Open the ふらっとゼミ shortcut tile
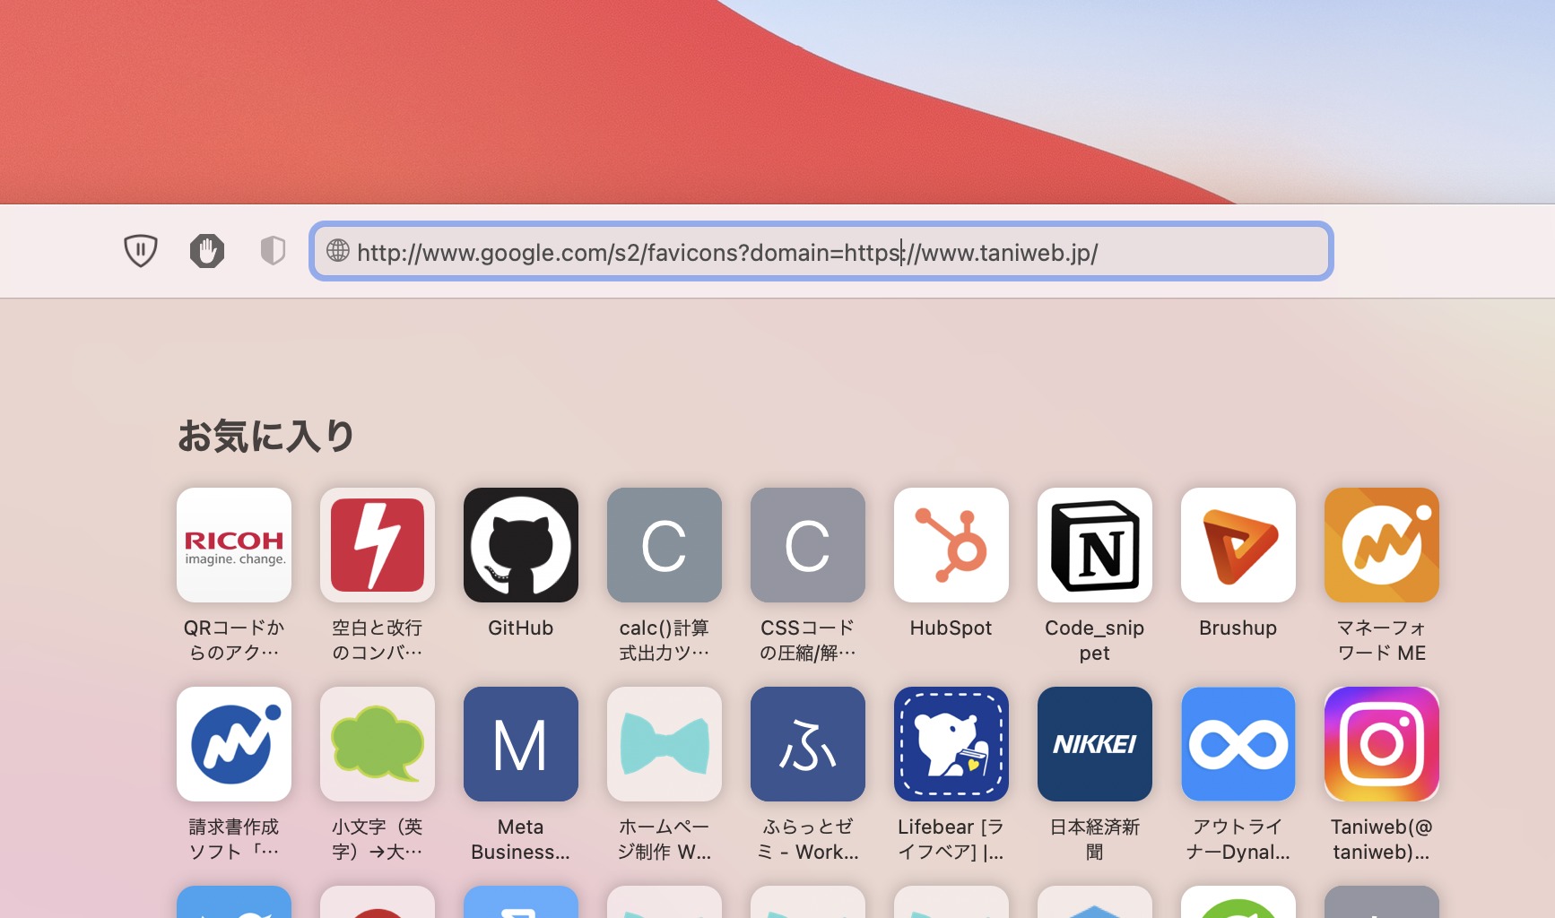 pyautogui.click(x=807, y=744)
